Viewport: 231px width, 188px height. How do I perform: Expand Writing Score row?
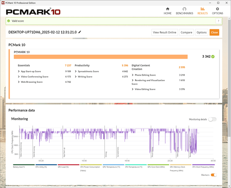(x=76, y=77)
